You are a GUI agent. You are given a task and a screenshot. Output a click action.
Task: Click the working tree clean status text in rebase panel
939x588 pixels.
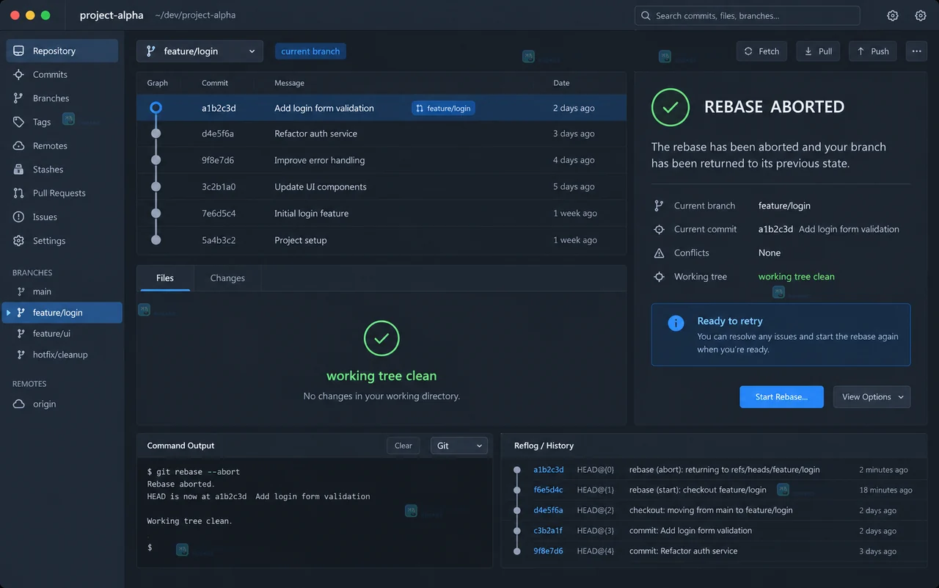coord(797,277)
